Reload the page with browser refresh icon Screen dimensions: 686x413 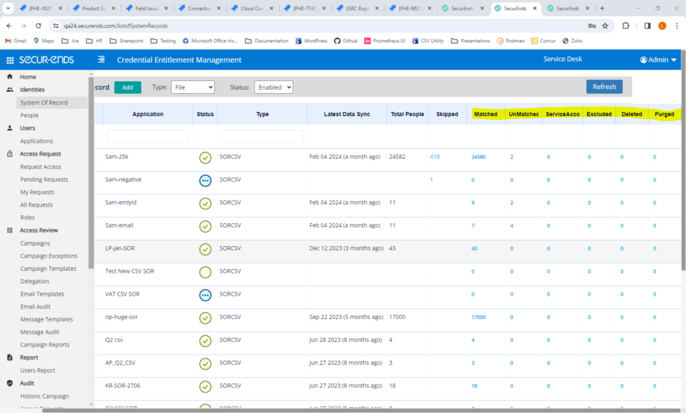coord(38,26)
